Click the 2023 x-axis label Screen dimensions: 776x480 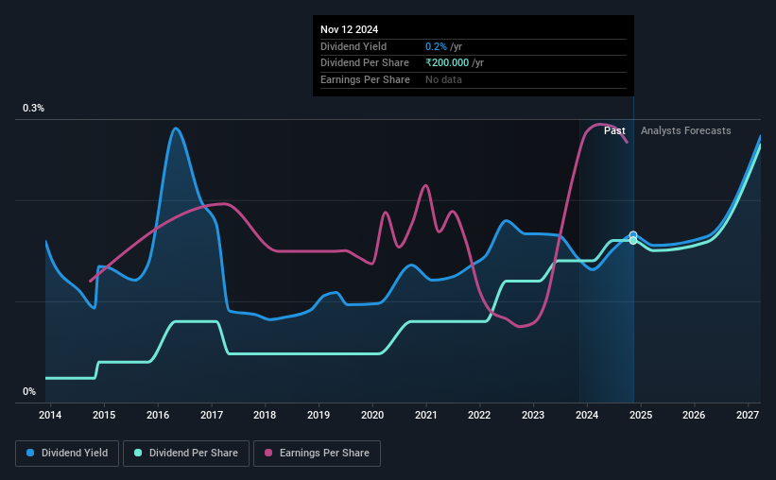click(533, 415)
